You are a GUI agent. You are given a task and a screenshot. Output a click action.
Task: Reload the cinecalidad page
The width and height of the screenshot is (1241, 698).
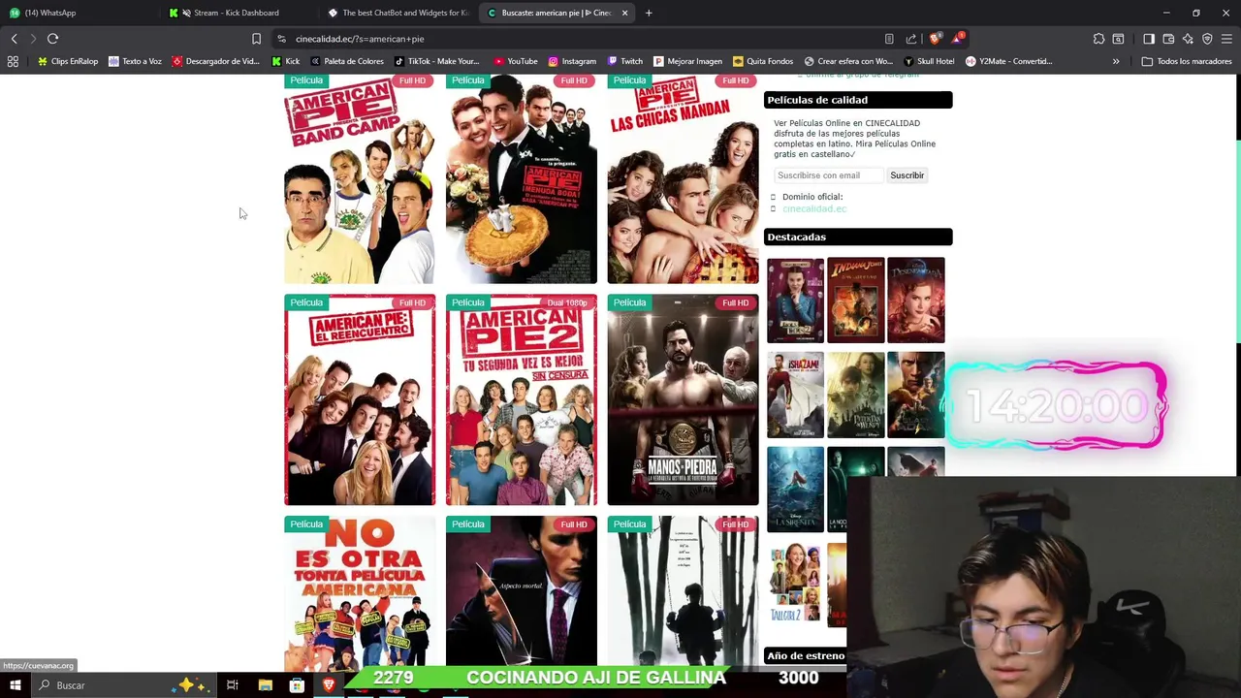pos(52,39)
